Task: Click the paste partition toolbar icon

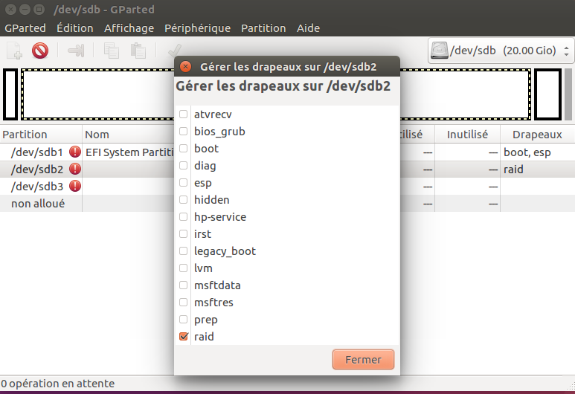Action: (x=138, y=51)
